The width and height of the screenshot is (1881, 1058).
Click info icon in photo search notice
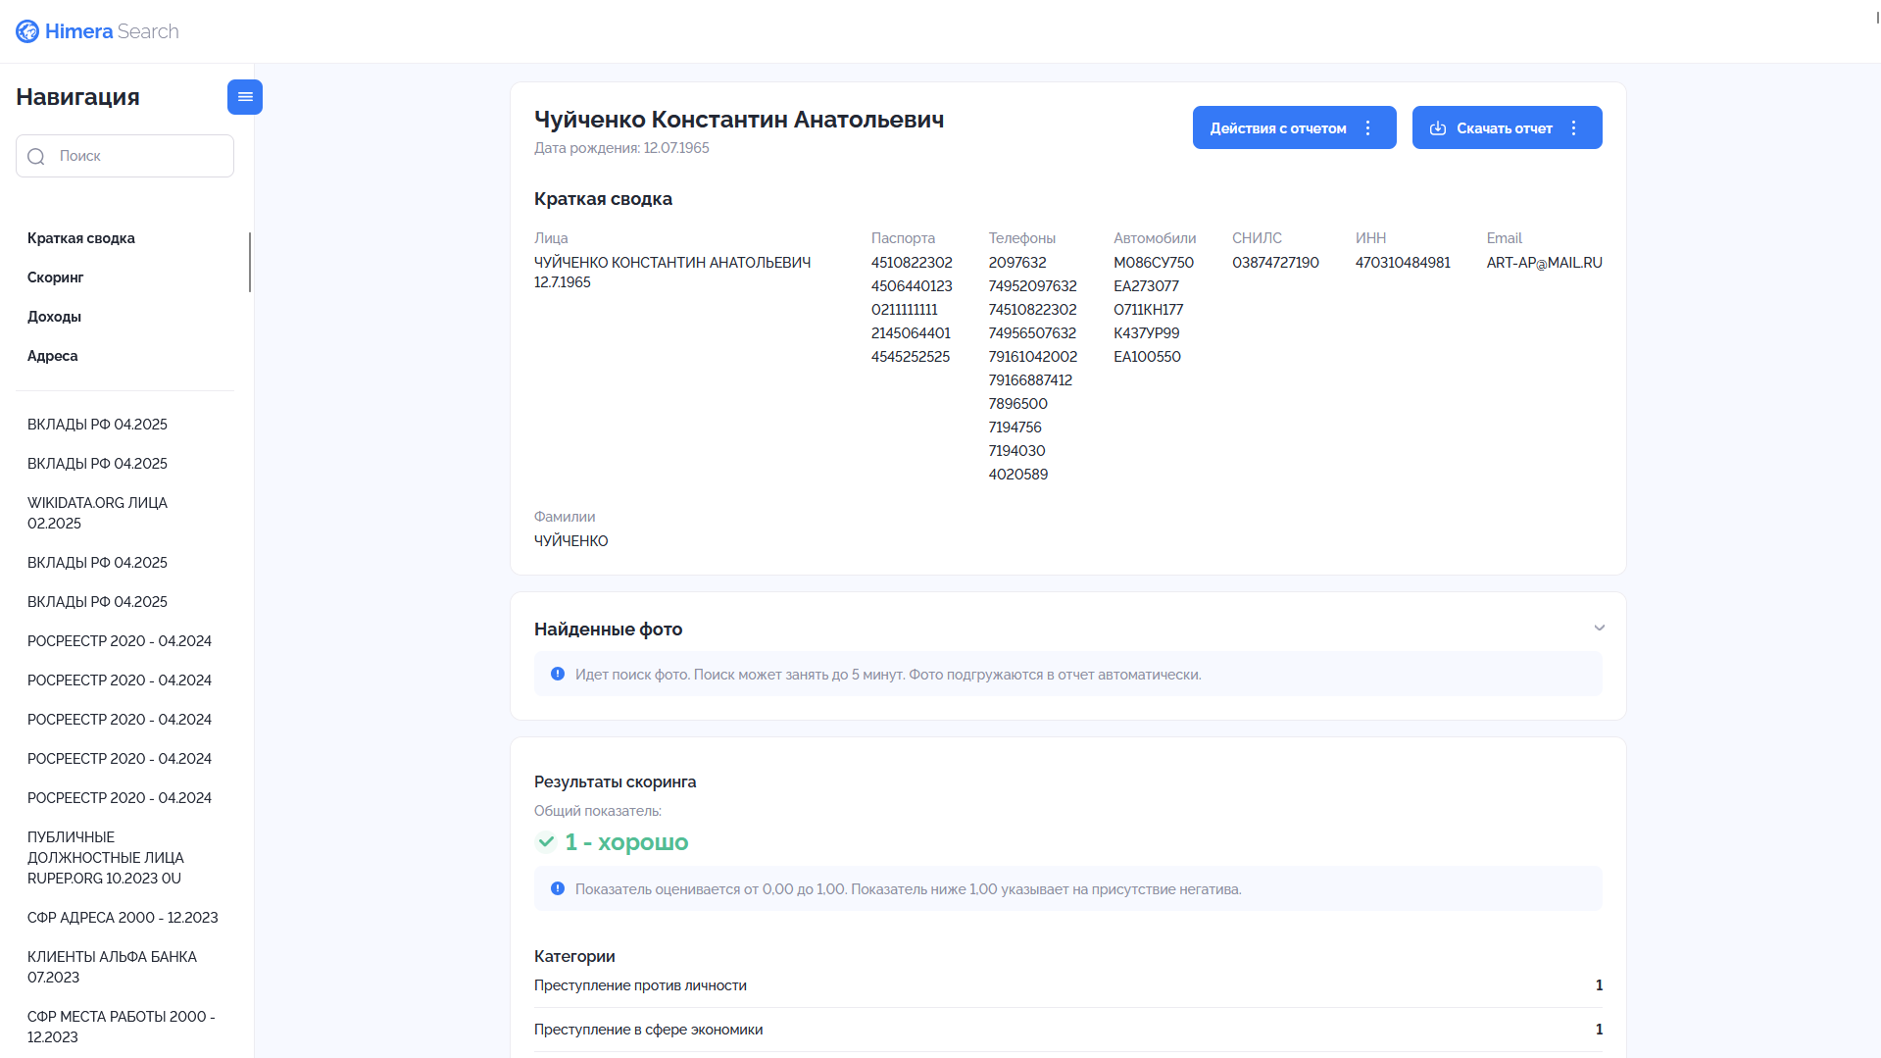pos(558,675)
